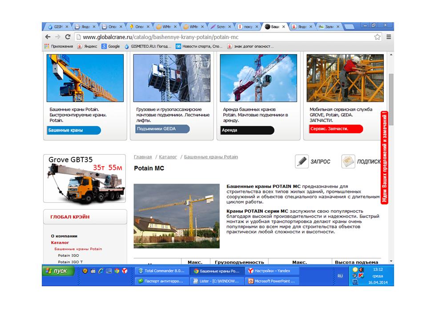Viewport: 427px width, 320px height.
Task: Click the vertical scrollbar thumb
Action: pos(391,99)
